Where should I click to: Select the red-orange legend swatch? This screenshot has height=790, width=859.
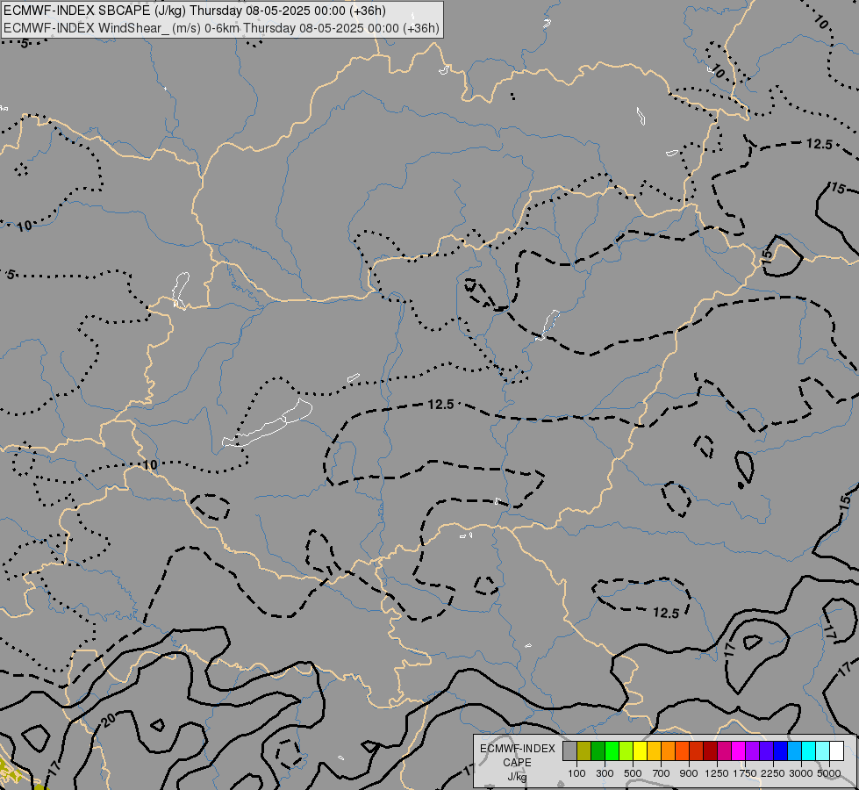coord(682,750)
